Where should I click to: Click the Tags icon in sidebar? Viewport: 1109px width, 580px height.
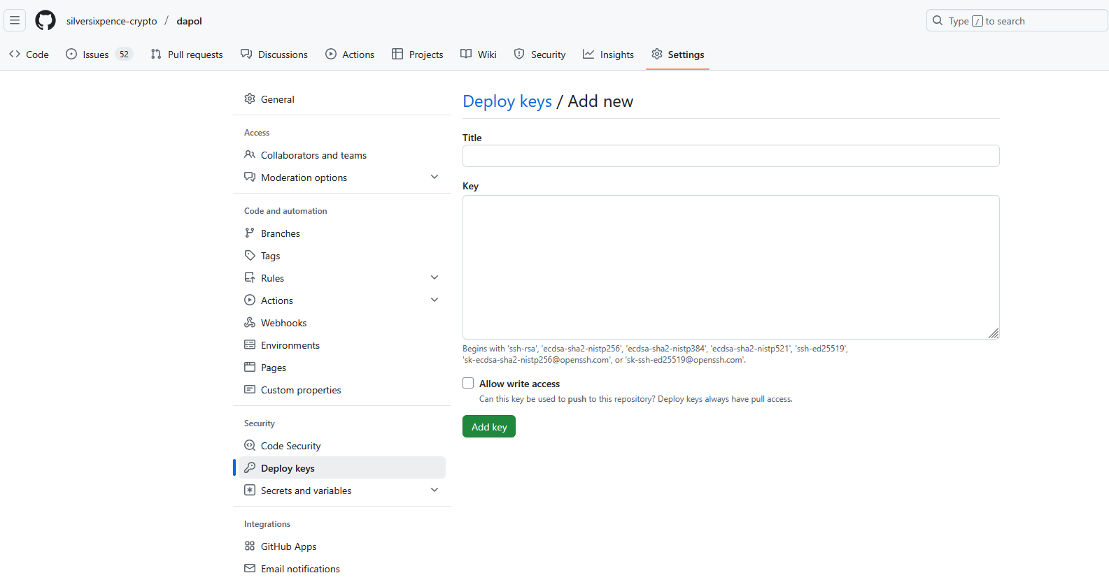[250, 256]
